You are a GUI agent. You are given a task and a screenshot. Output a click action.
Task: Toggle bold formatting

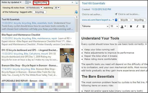click(x=131, y=26)
